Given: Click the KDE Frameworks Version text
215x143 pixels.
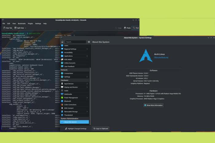Looking at the screenshot, I should click(x=137, y=76).
